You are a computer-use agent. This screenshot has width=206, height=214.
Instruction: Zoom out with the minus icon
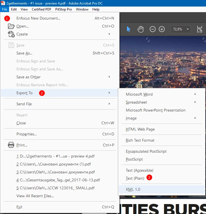pyautogui.click(x=153, y=29)
